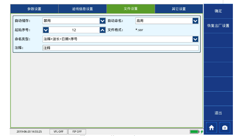Viewport: 236px width, 136px height.
Task: Go to the home screen icon
Action: point(211,128)
